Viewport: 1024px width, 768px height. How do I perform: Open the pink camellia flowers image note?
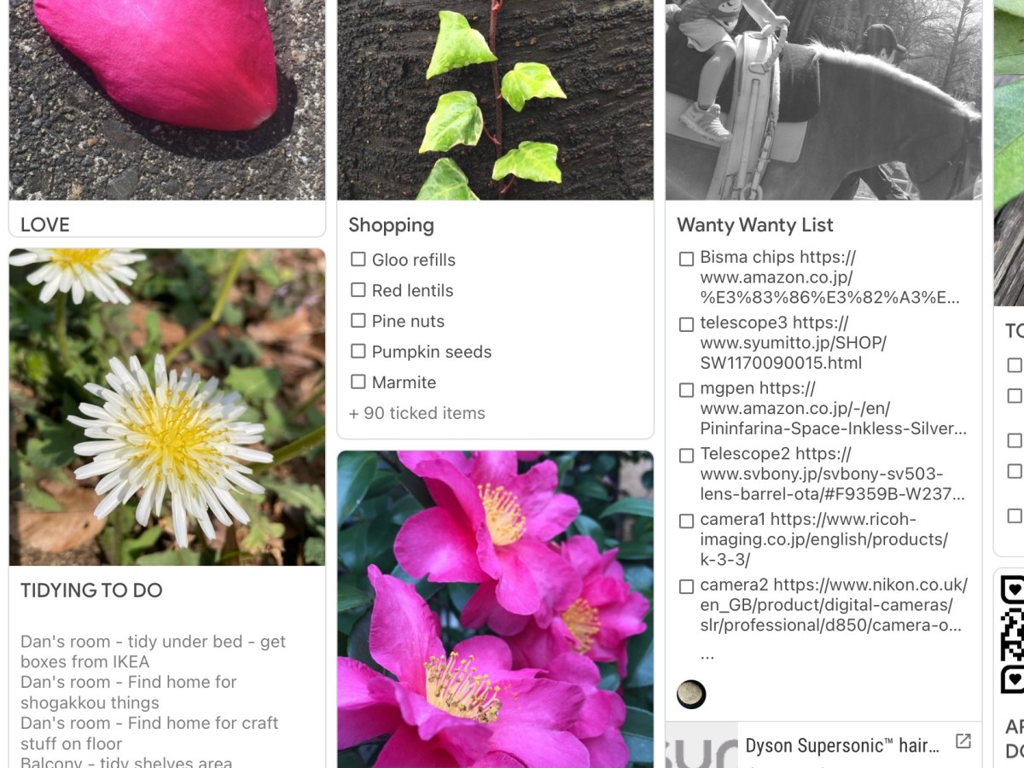click(x=495, y=609)
